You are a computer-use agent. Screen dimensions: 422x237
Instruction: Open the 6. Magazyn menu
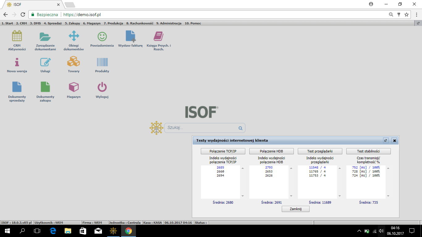tap(92, 23)
